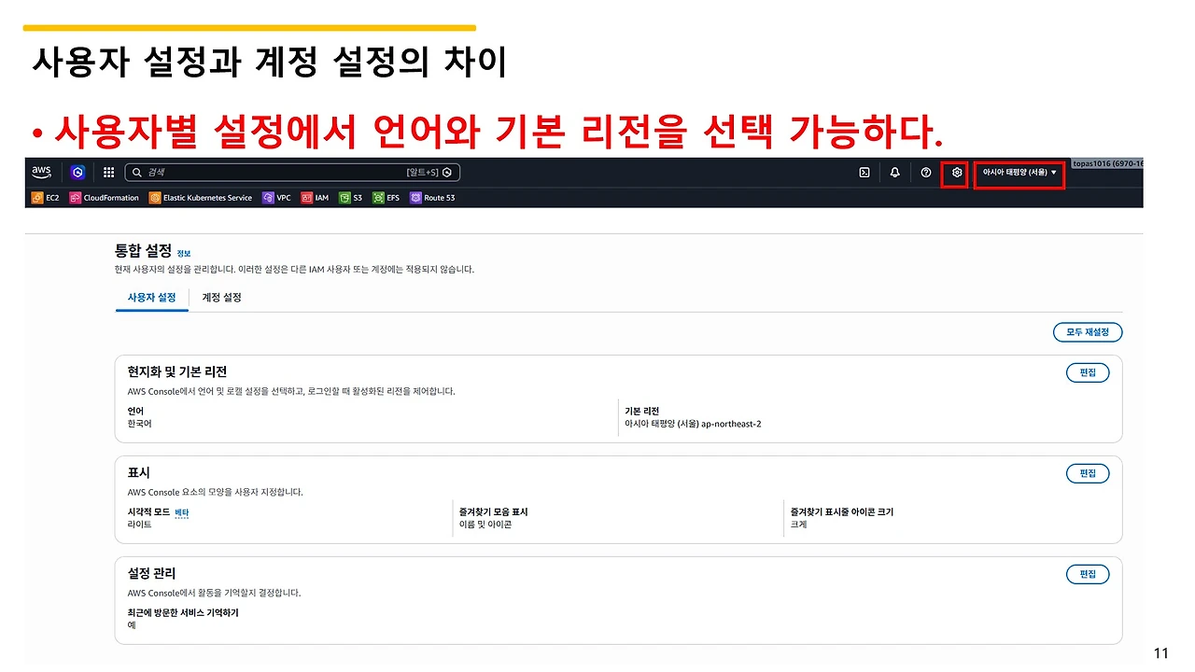Image resolution: width=1195 pixels, height=672 pixels.
Task: Open the settings gear in the navigation bar
Action: tap(957, 172)
